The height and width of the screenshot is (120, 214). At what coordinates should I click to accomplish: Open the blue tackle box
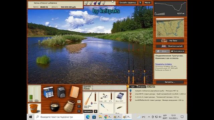click(x=48, y=92)
